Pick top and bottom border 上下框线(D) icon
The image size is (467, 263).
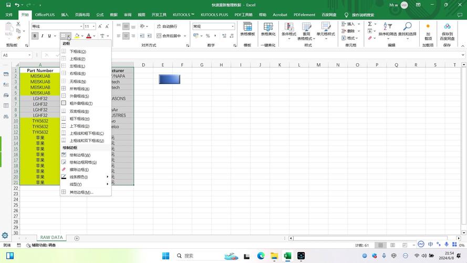pyautogui.click(x=64, y=126)
